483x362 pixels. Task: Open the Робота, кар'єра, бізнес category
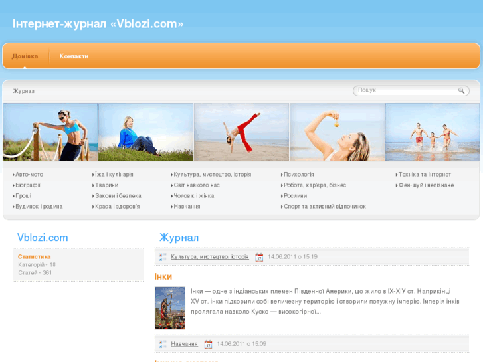click(315, 185)
